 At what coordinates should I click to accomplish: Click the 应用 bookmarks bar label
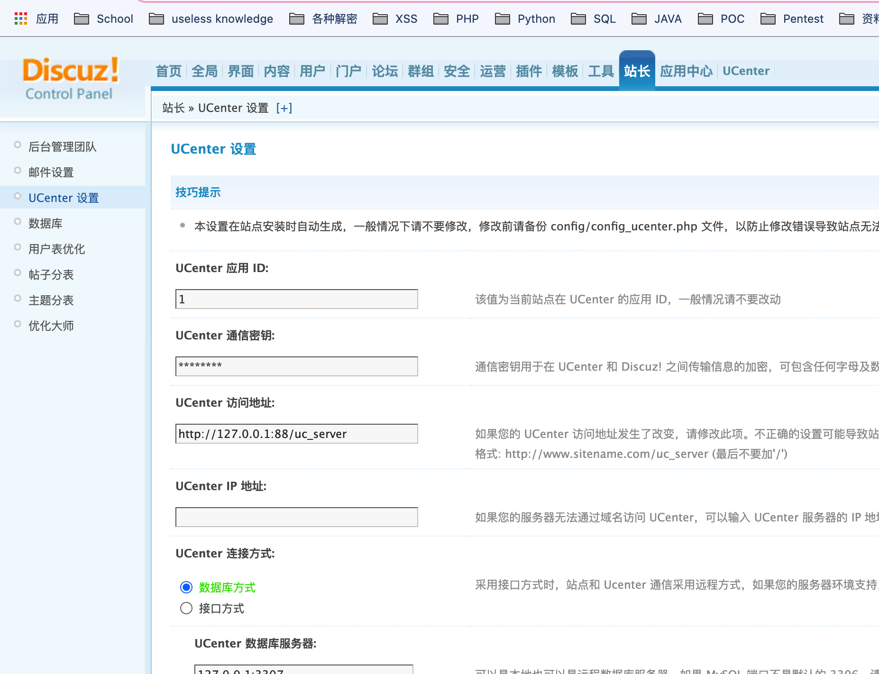pos(47,19)
